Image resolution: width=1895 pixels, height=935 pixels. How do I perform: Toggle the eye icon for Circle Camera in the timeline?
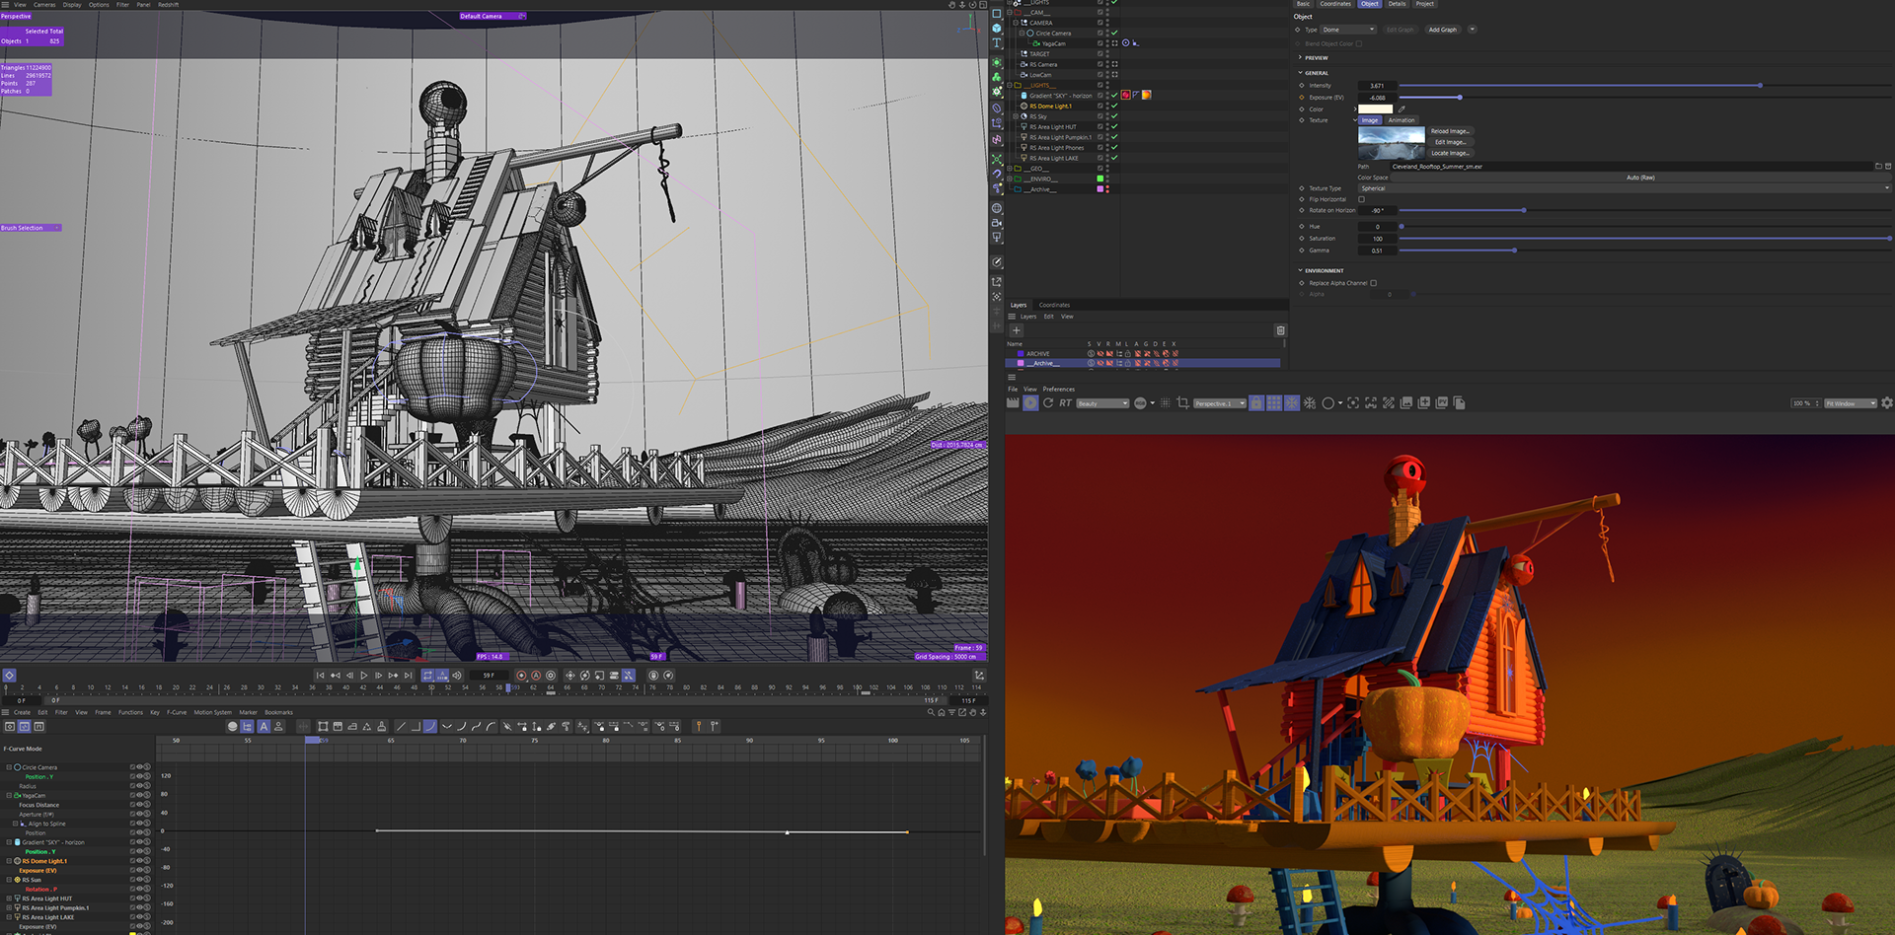pos(139,766)
